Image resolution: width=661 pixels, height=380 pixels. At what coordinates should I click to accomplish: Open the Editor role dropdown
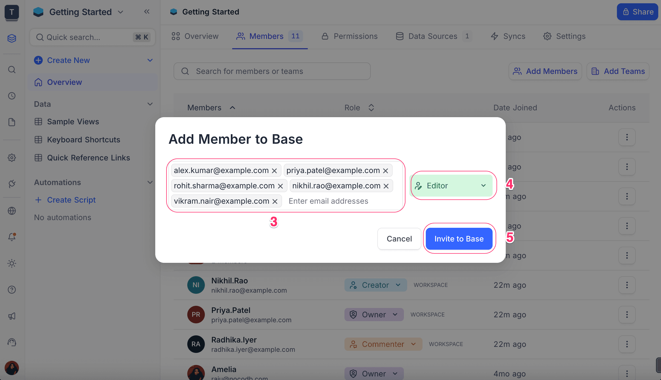point(451,186)
